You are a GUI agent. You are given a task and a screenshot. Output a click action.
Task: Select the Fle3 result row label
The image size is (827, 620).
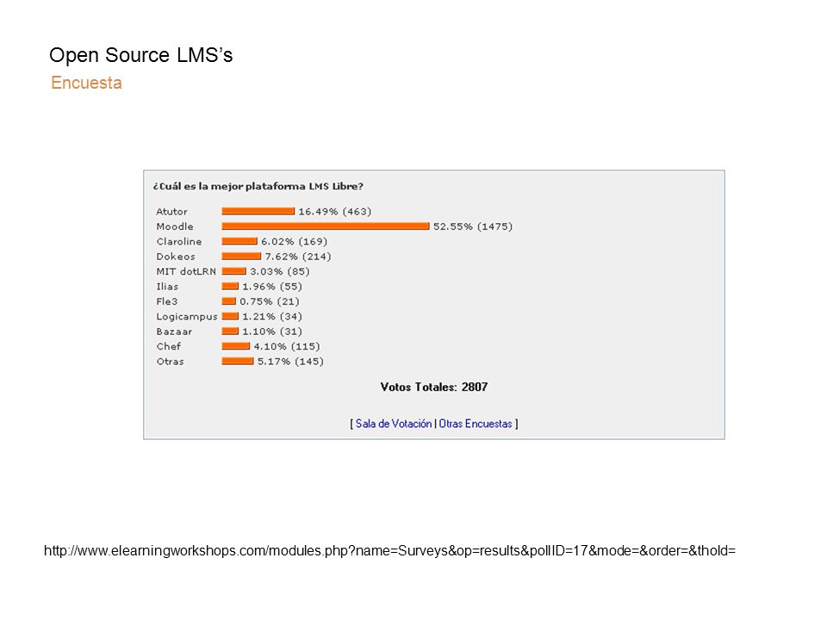point(166,301)
